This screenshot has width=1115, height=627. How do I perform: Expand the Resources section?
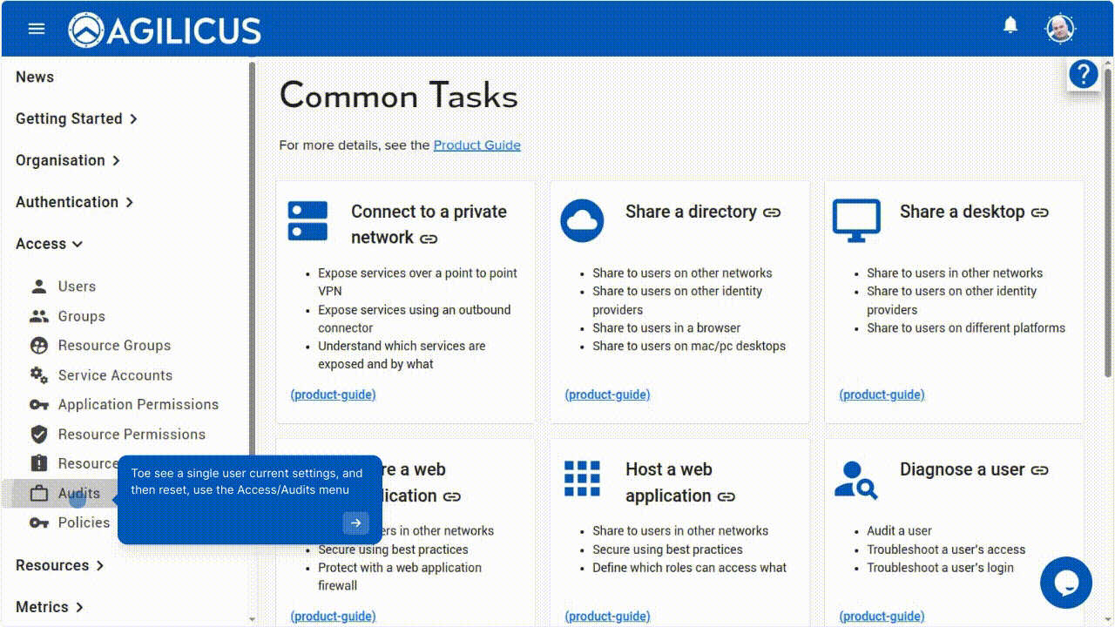point(60,565)
